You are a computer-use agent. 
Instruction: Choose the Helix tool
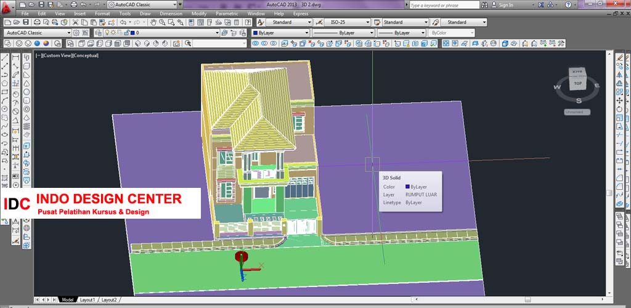(26, 126)
